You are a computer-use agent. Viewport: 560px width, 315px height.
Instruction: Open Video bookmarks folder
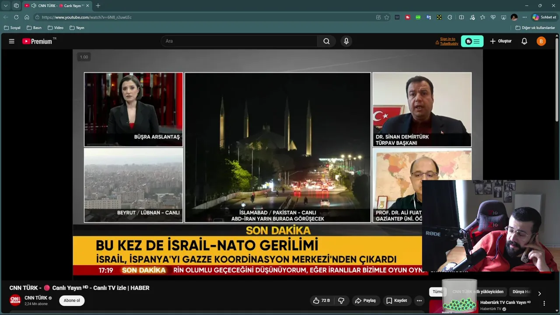(x=56, y=28)
